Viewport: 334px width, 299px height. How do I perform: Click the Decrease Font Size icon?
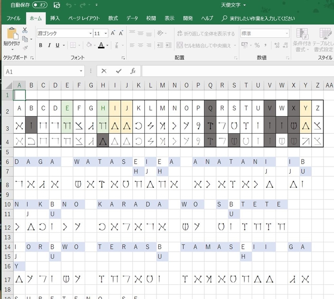click(121, 33)
